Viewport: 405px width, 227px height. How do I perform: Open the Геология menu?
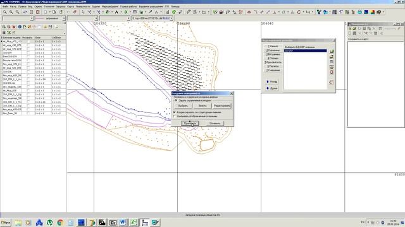[49, 6]
